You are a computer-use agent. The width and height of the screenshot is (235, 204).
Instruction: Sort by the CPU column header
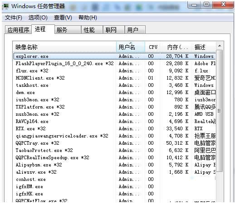point(153,47)
